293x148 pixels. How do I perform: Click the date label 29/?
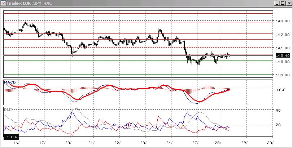point(244,143)
